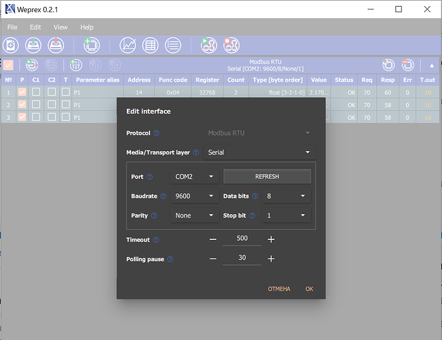Screen dimensions: 442x340
Task: Open the Help menu
Action: coord(87,27)
